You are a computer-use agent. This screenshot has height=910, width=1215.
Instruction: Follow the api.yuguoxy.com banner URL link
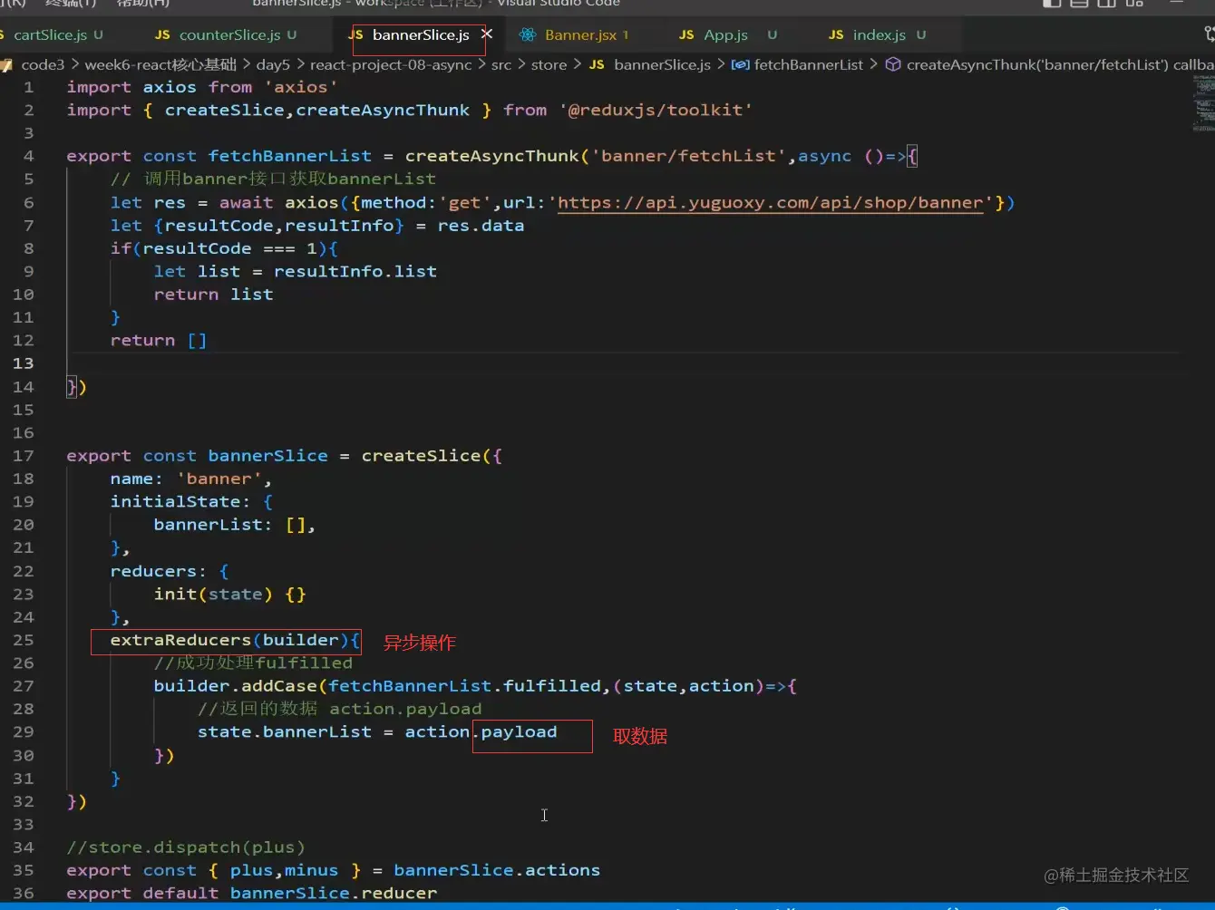point(771,202)
